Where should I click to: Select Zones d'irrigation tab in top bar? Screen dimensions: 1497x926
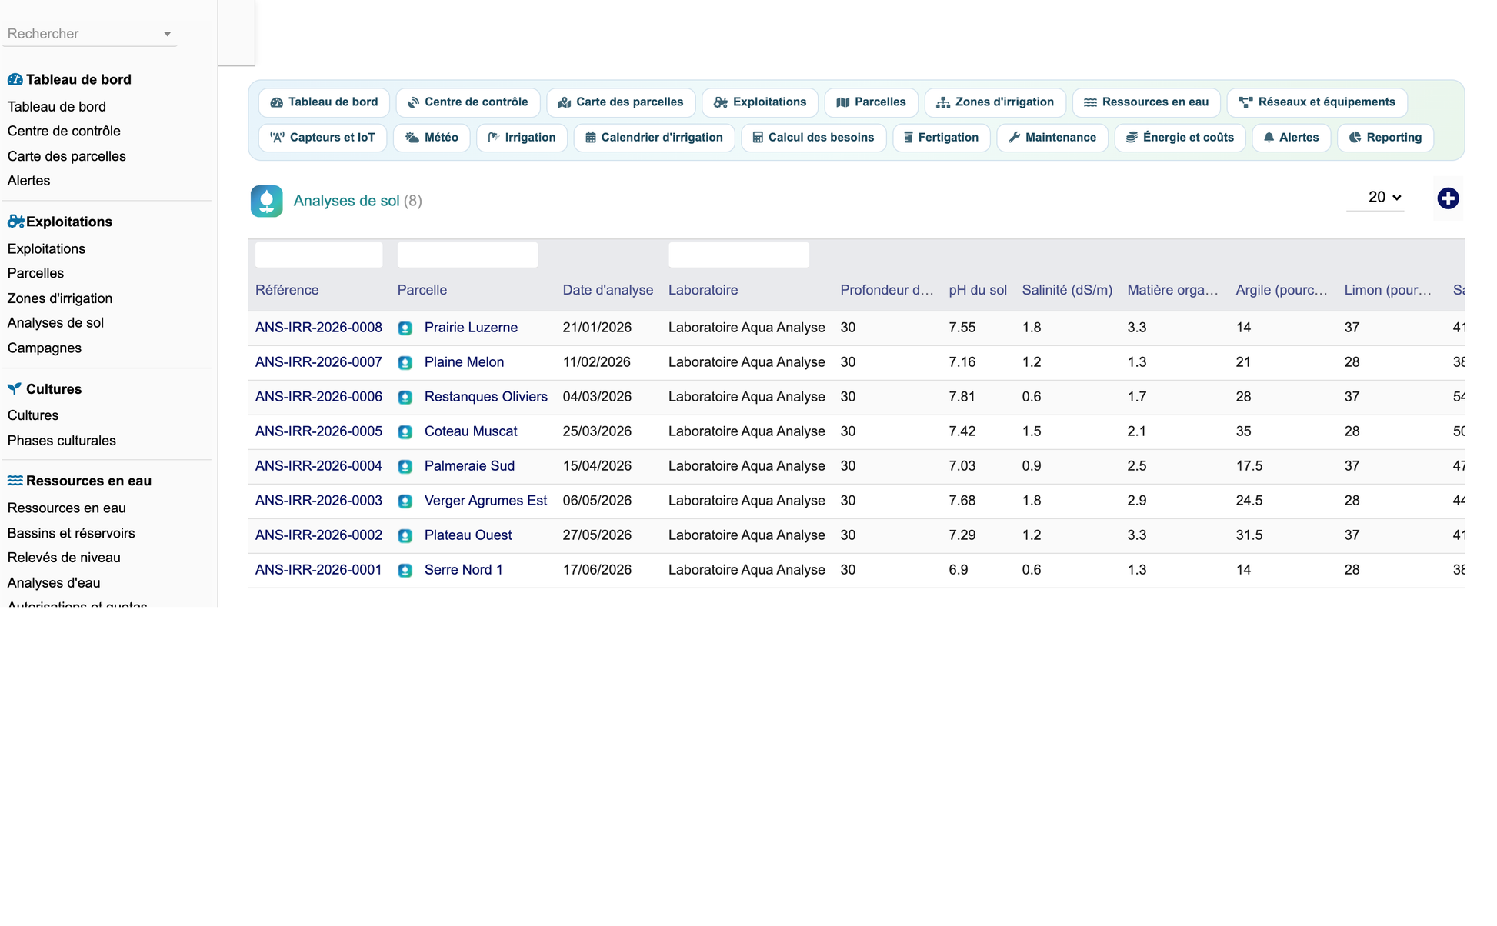click(x=995, y=102)
